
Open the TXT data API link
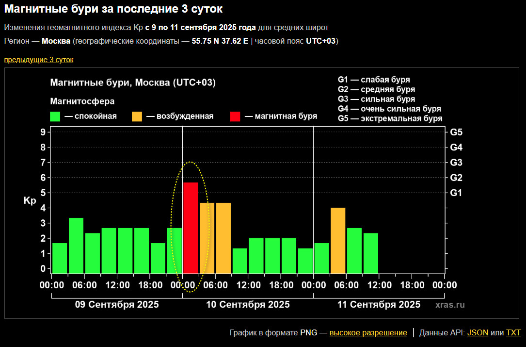(x=513, y=333)
